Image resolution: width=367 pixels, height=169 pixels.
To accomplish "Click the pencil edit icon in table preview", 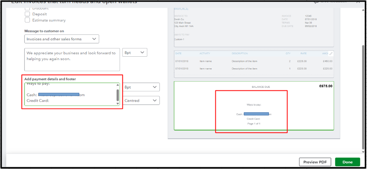I will [331, 54].
